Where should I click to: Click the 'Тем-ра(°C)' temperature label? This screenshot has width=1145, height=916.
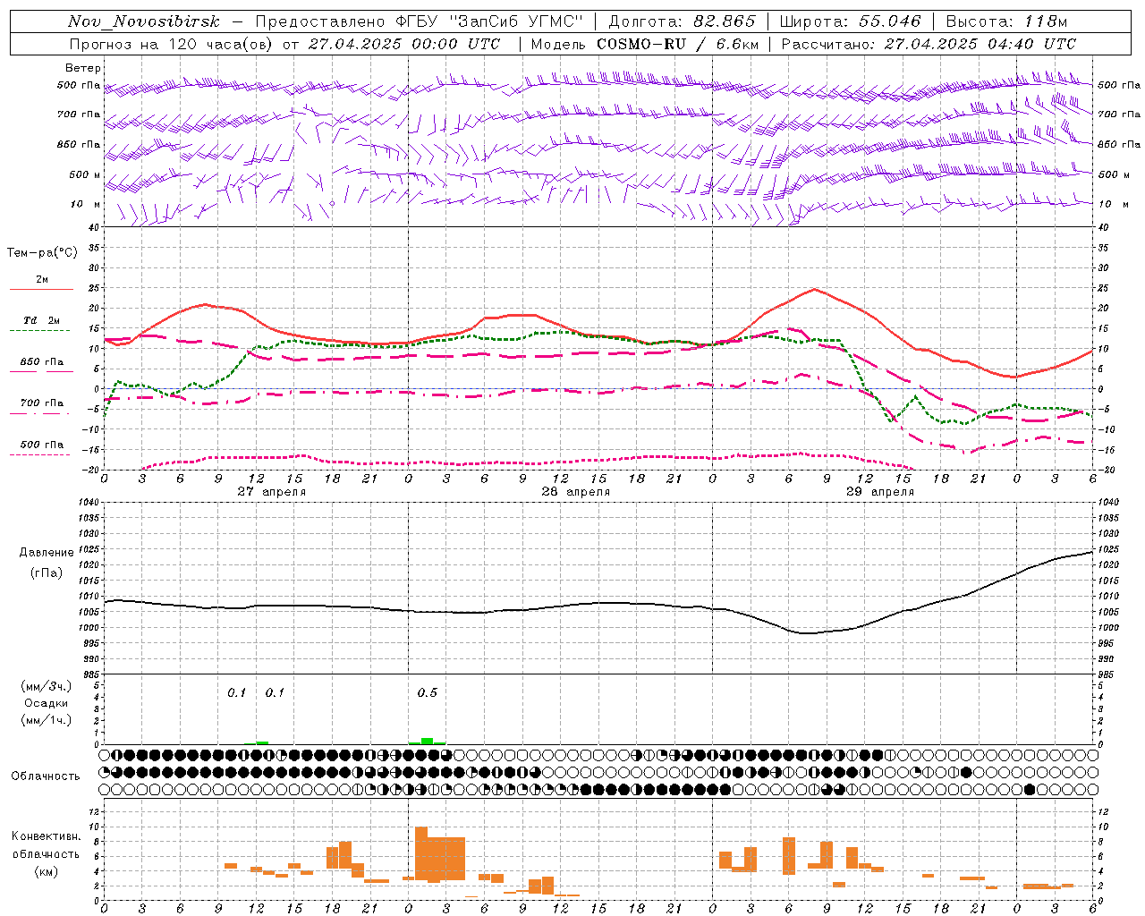[42, 253]
